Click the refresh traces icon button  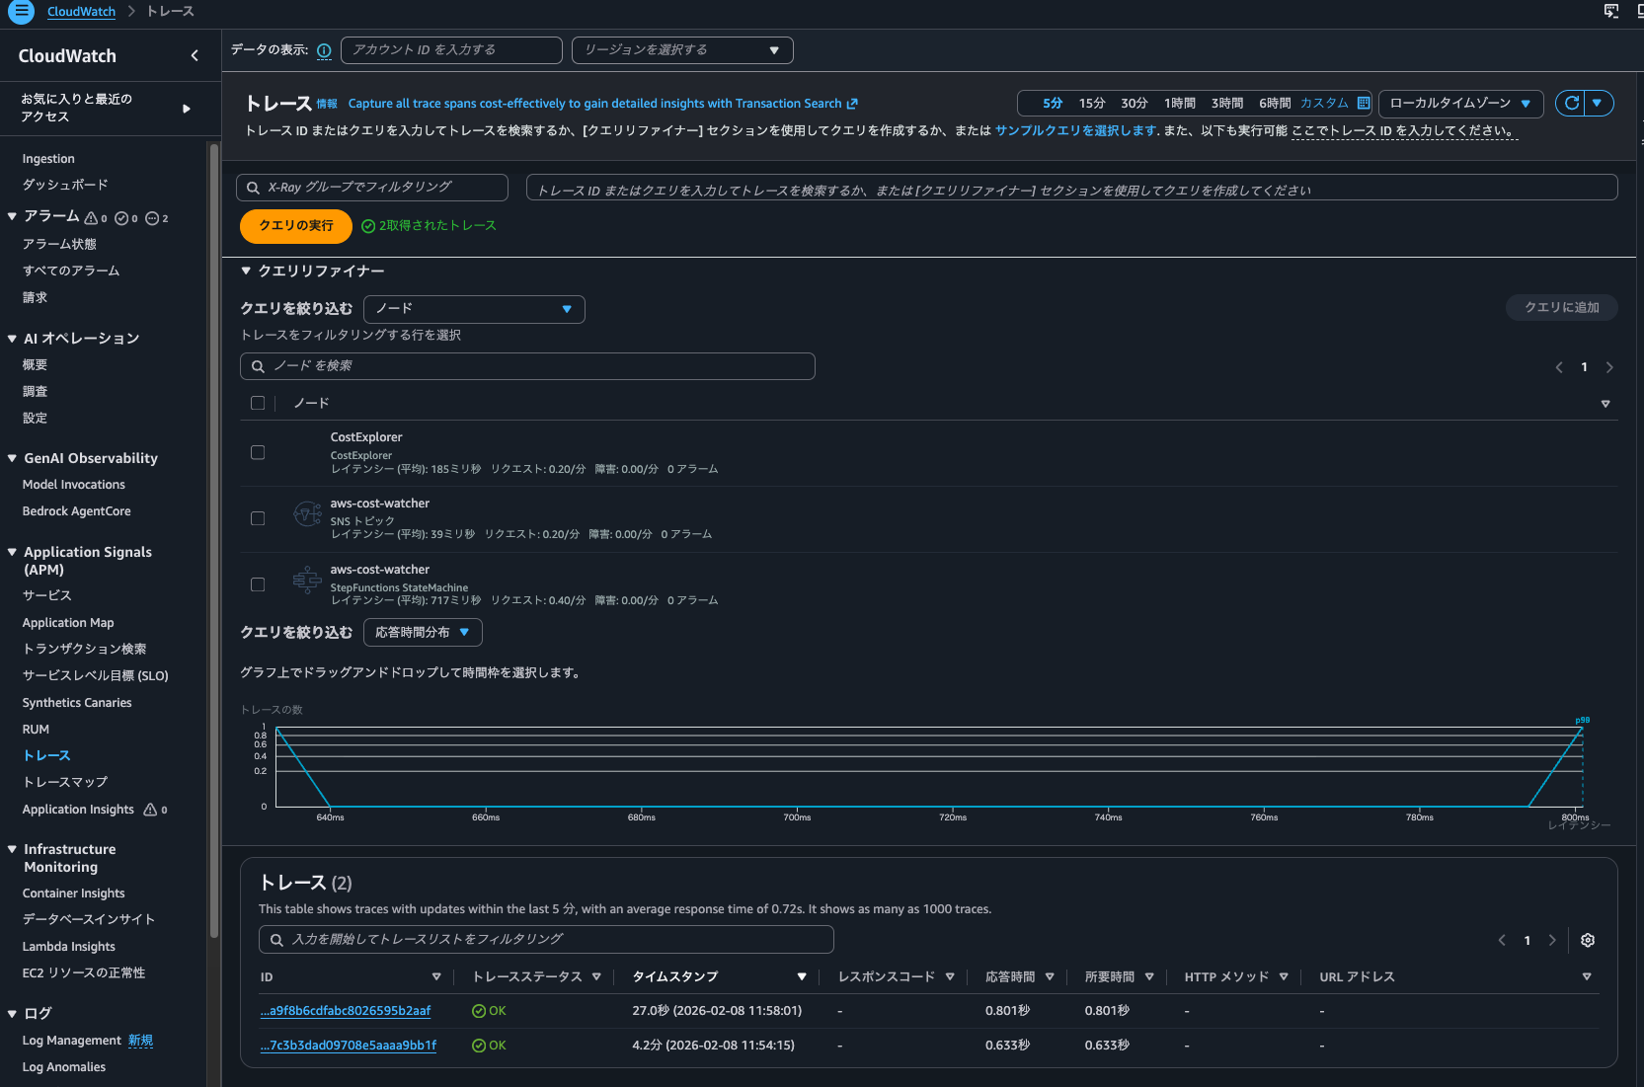pos(1571,103)
